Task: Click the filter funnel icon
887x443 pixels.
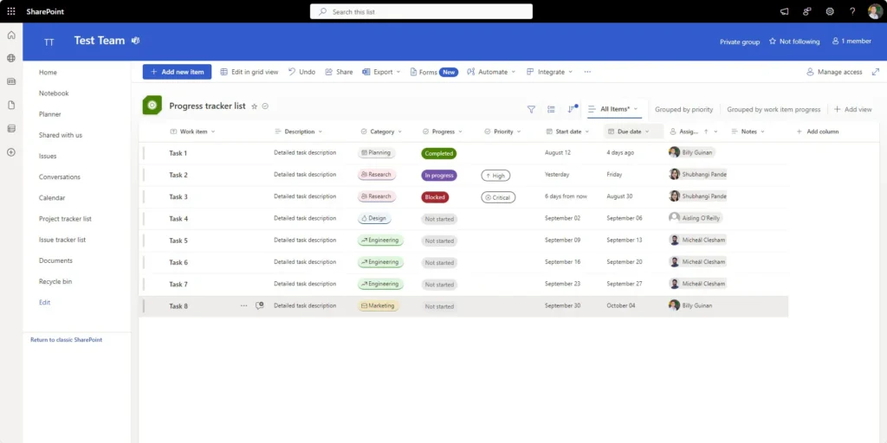Action: click(x=531, y=110)
